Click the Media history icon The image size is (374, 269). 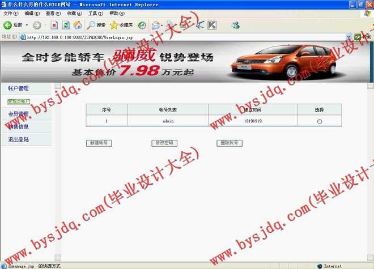coord(142,25)
